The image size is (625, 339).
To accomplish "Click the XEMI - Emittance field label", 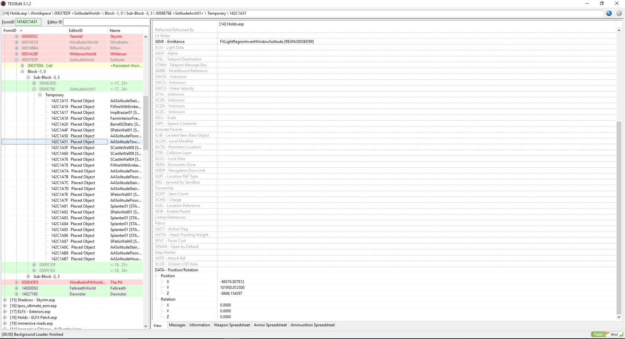I will (170, 42).
